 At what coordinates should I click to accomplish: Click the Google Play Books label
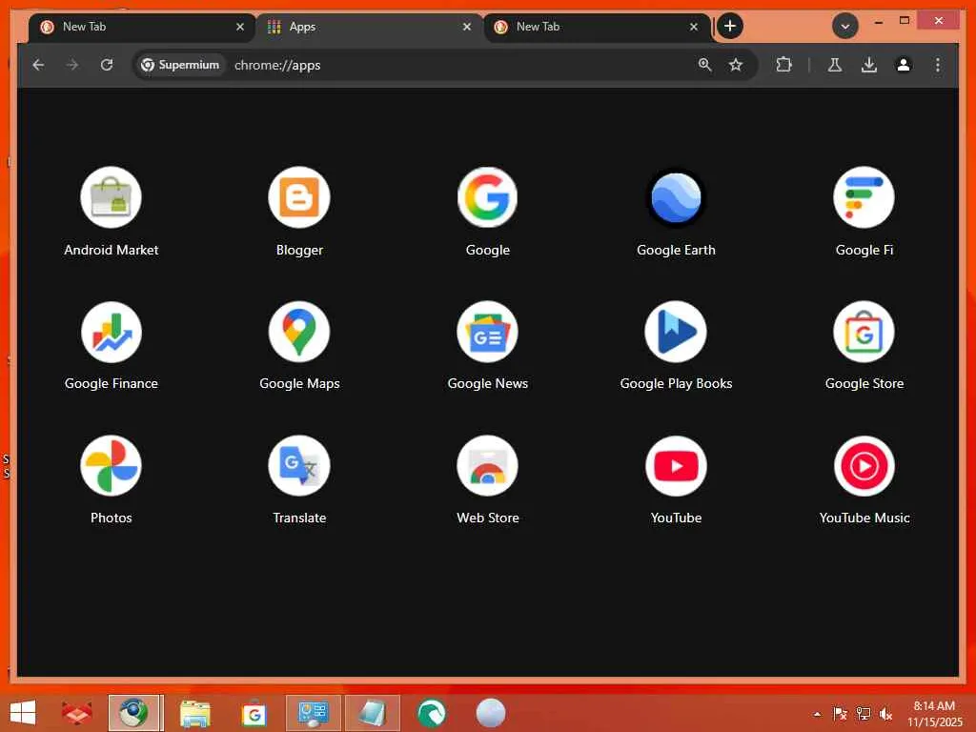[x=676, y=383]
